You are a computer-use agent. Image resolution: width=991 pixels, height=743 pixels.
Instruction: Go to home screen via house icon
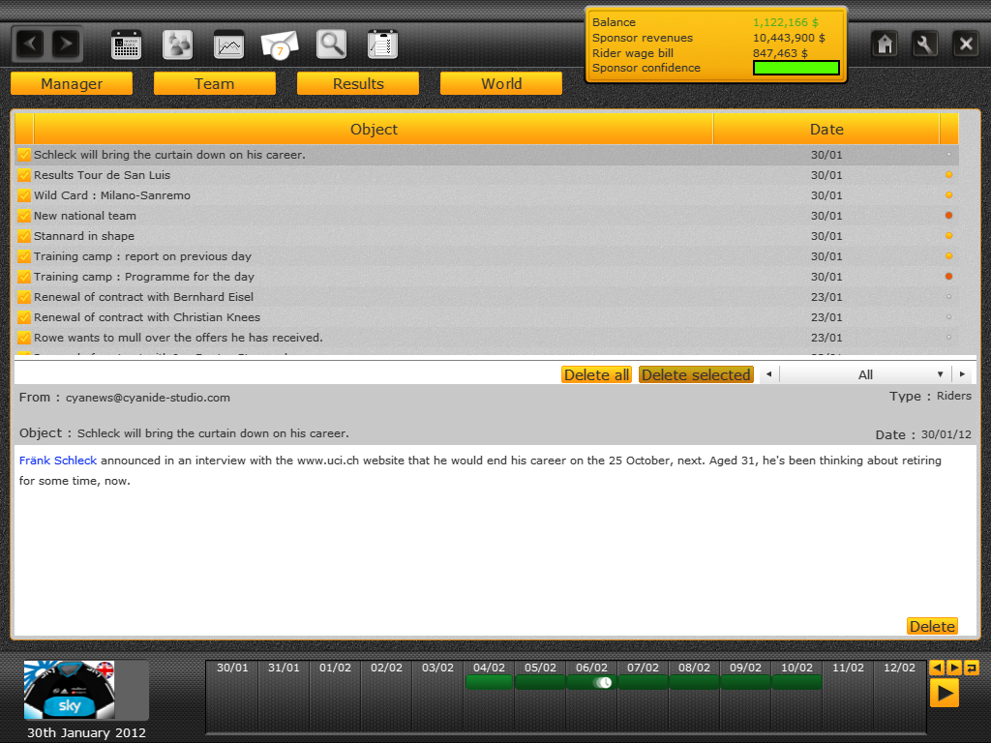coord(884,44)
